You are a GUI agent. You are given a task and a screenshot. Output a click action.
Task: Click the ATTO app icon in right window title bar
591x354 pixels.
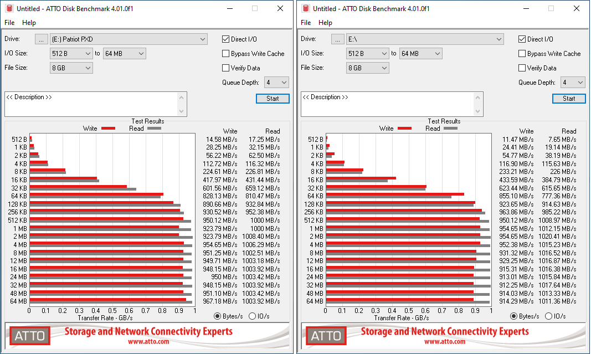tap(305, 8)
